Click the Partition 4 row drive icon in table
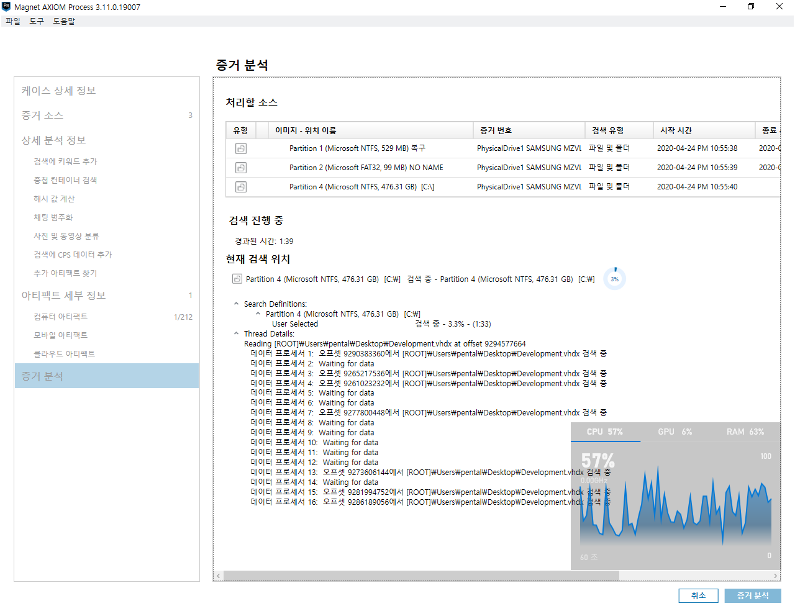This screenshot has width=795, height=611. [241, 187]
